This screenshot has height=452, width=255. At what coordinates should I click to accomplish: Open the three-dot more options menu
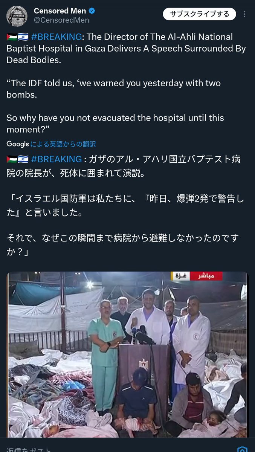click(245, 14)
